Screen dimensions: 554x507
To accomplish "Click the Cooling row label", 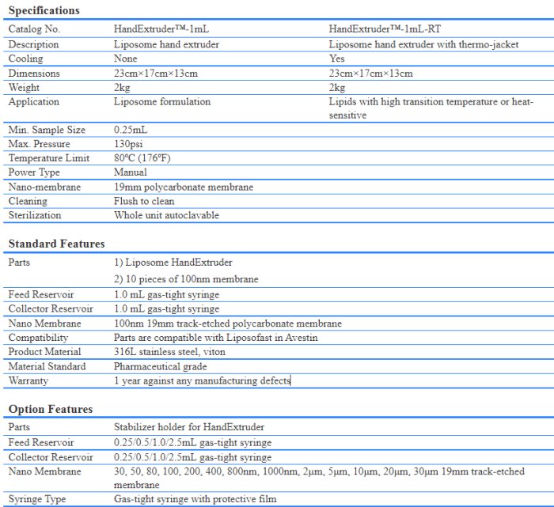I will click(25, 59).
